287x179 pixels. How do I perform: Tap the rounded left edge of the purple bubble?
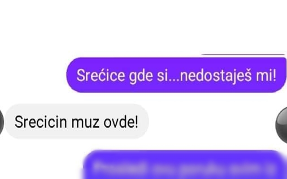coord(70,75)
